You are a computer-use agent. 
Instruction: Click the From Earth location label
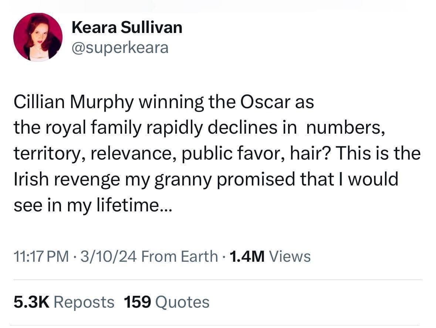(x=179, y=256)
